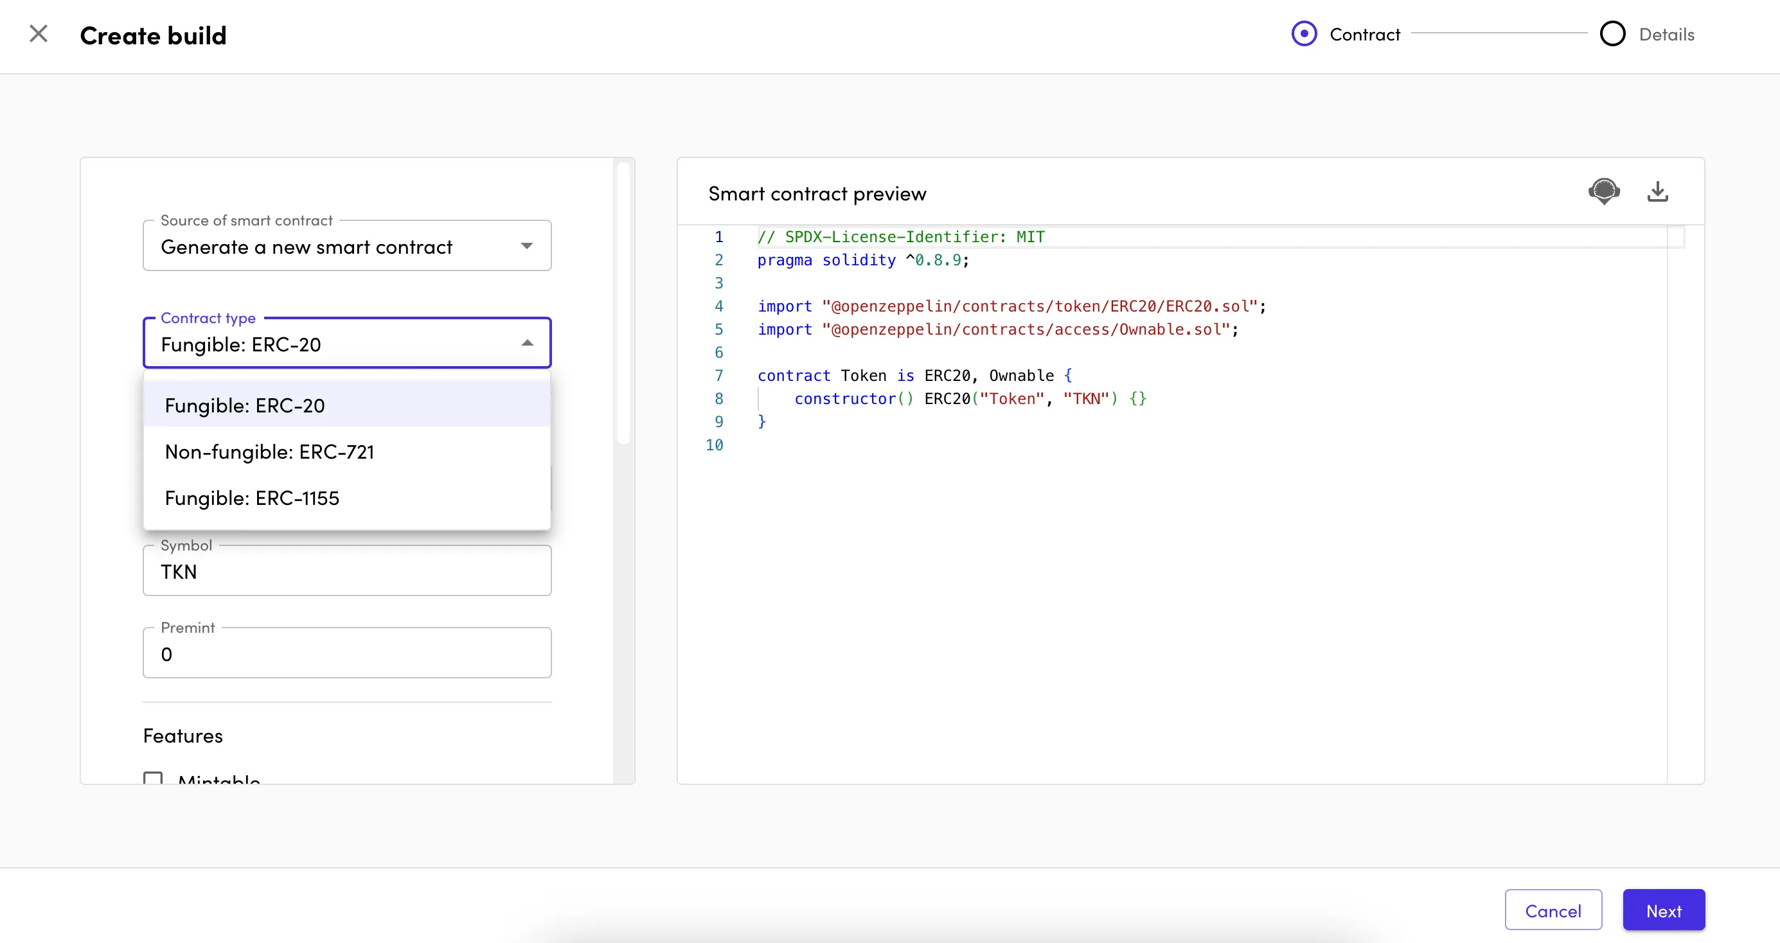Enable the Mintable feature checkbox
1780x943 pixels.
click(153, 779)
